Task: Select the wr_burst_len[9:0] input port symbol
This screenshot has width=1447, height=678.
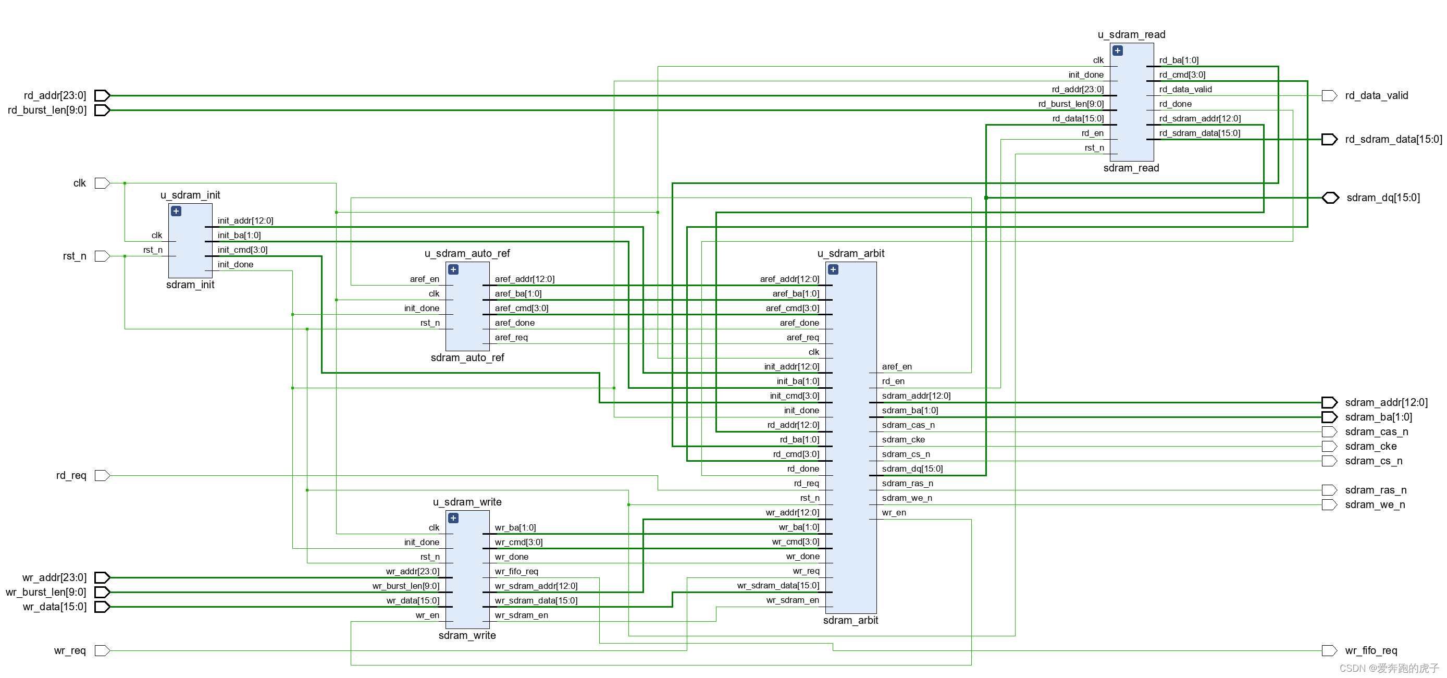Action: click(x=102, y=592)
